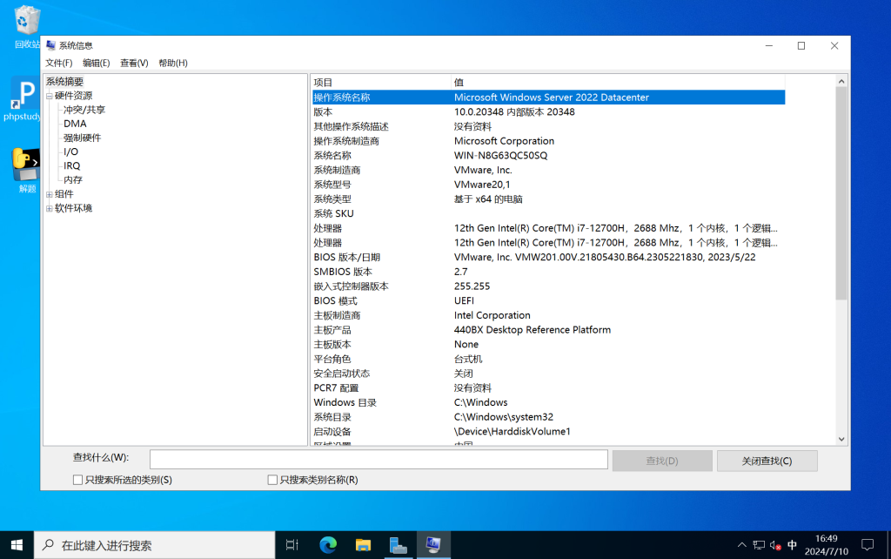
Task: Click the 查找什么 search input field
Action: [379, 460]
